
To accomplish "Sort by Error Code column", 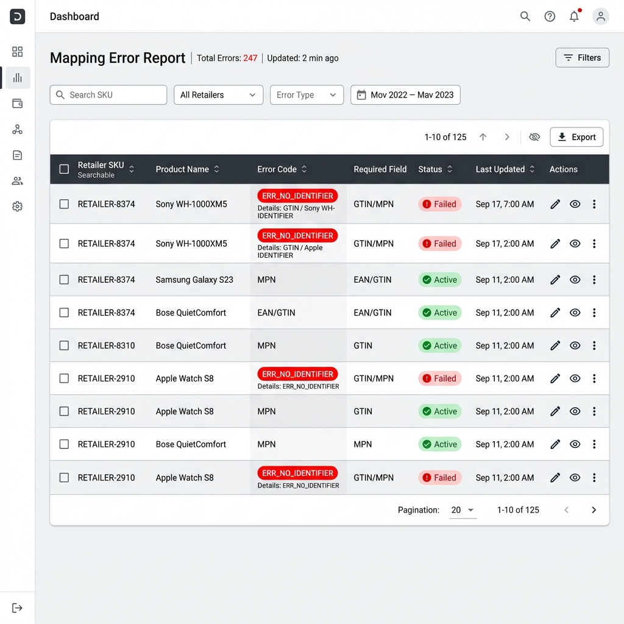I will [304, 169].
